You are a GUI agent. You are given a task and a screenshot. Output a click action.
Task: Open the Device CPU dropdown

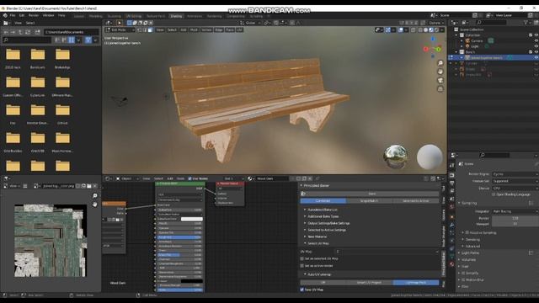(515, 189)
